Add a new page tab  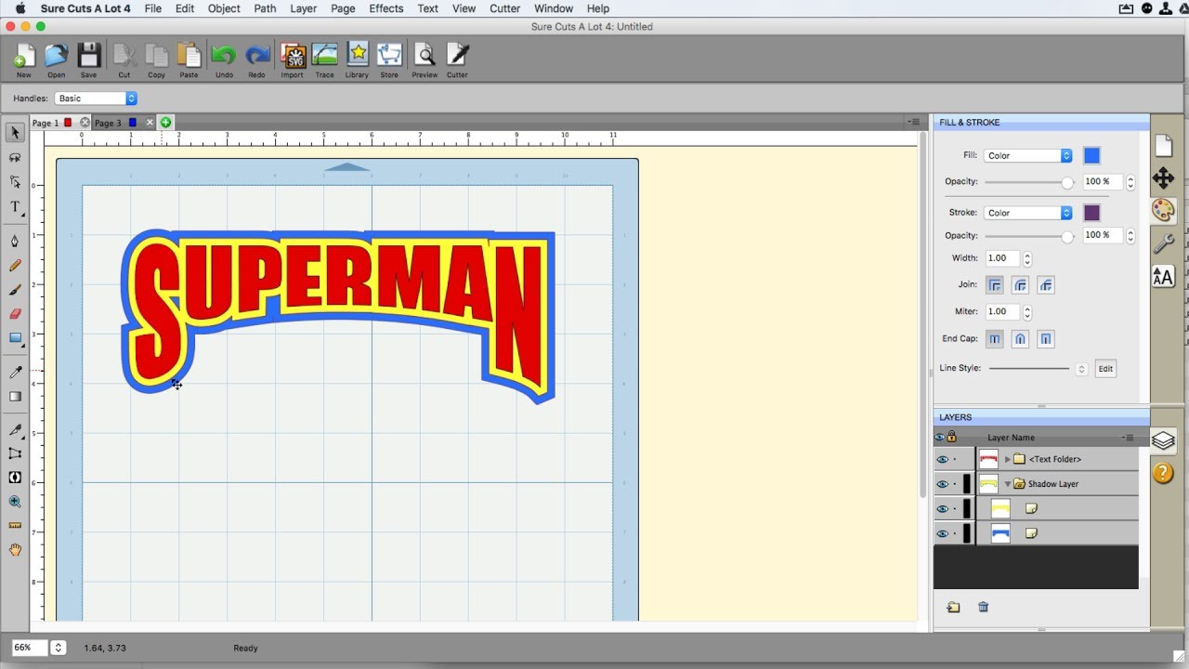(165, 123)
